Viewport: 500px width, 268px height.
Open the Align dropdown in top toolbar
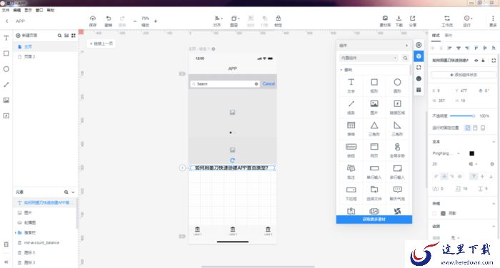coord(218,21)
